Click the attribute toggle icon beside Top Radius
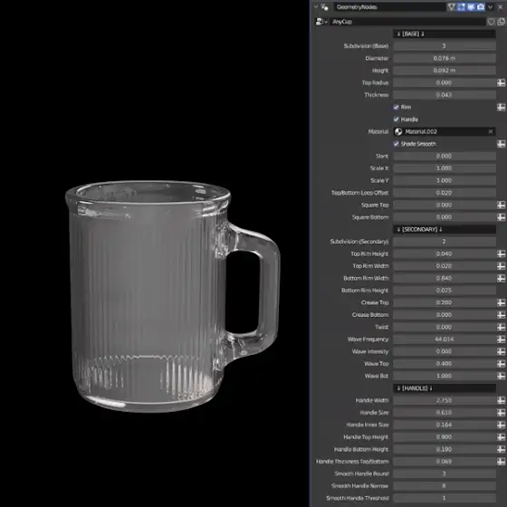Viewport: 507px width, 507px height. (x=501, y=82)
